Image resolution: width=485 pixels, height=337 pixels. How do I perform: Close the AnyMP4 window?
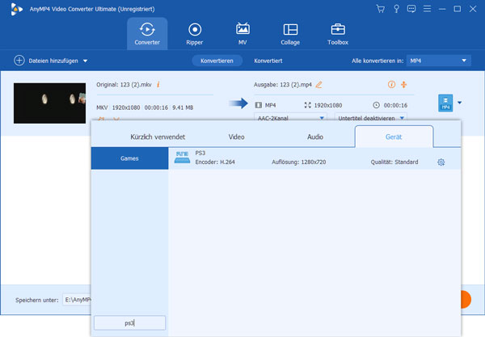coord(473,9)
